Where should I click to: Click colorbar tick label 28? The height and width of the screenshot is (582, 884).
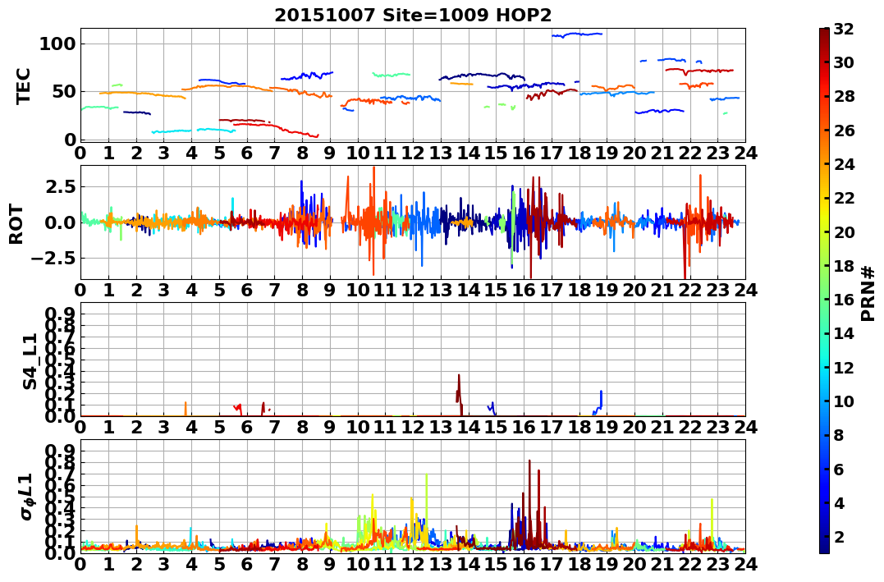[844, 96]
